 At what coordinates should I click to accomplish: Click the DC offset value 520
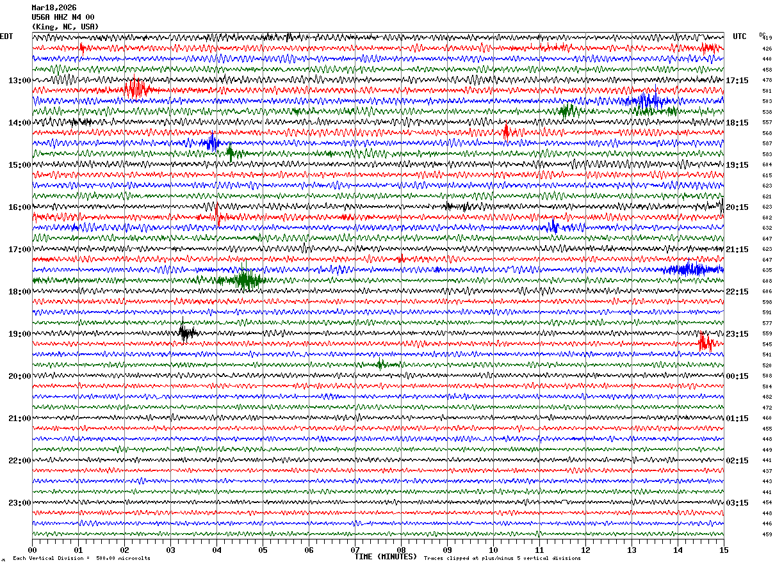(767, 365)
